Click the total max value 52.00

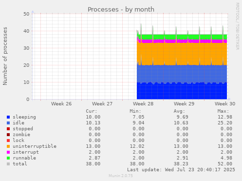point(225,164)
